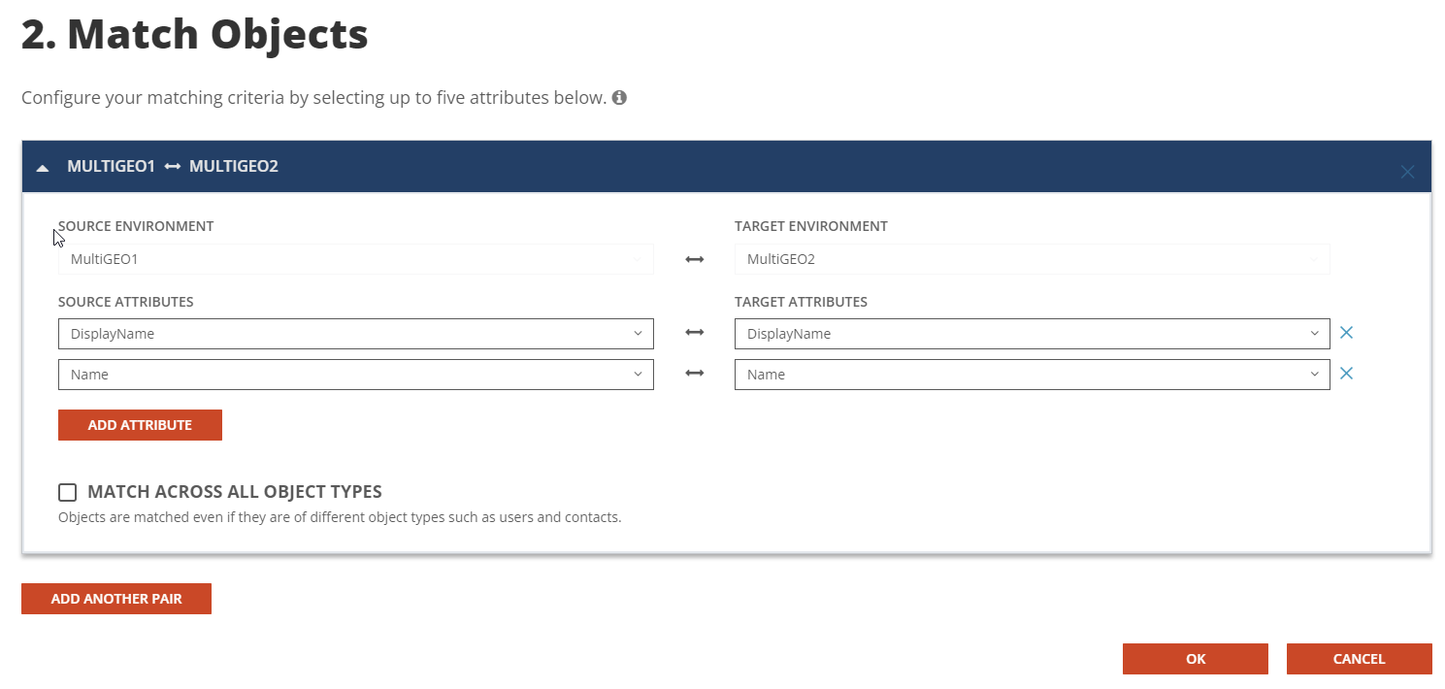Image resolution: width=1445 pixels, height=689 pixels.
Task: Open the target Name attribute dropdown
Action: 1032,375
